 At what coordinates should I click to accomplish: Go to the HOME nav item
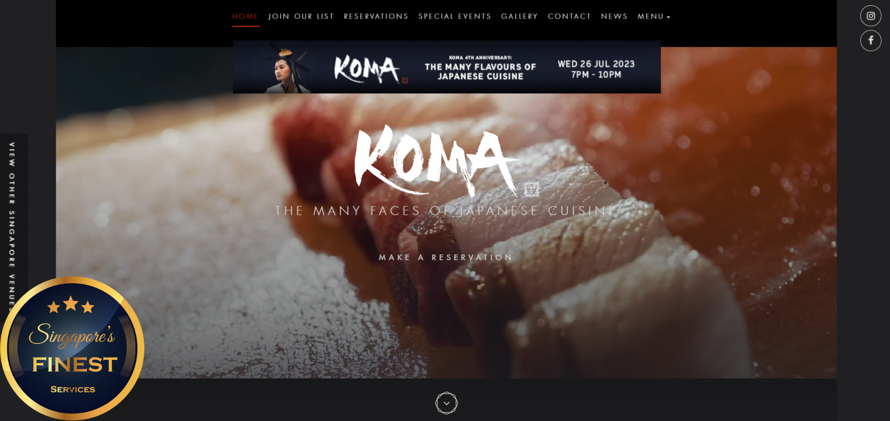click(245, 16)
